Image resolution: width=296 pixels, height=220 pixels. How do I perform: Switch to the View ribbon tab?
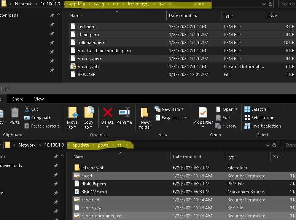pyautogui.click(x=39, y=99)
